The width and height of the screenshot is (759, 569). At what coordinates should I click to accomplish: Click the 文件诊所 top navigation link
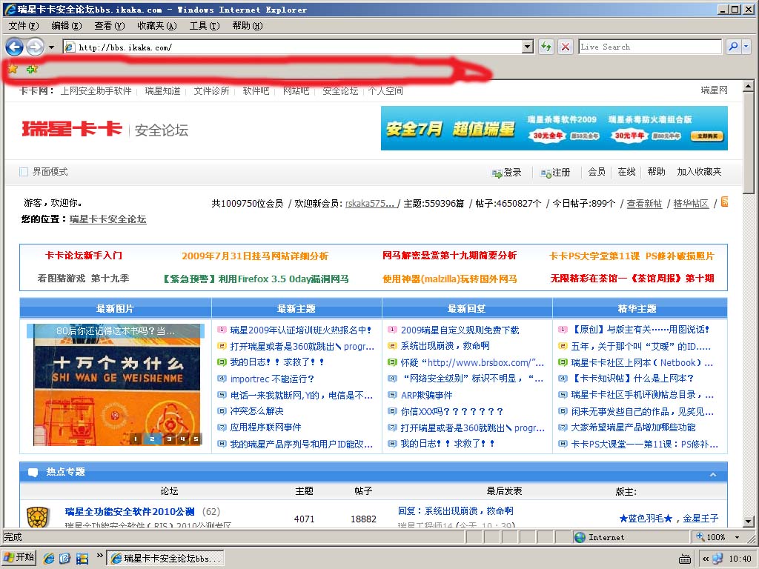pos(211,90)
